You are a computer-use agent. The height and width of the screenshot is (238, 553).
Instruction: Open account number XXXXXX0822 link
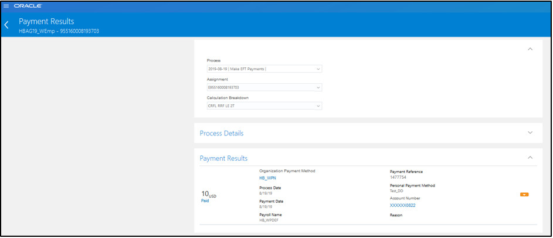pyautogui.click(x=402, y=205)
